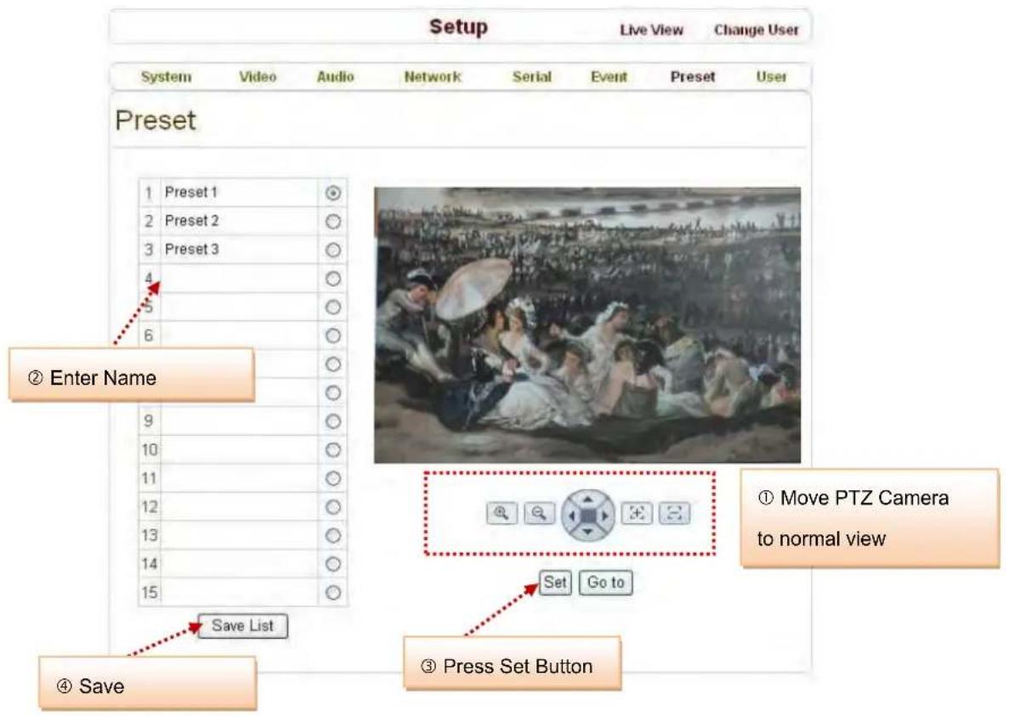
Task: Select the radio button for Preset 2
Action: coord(332,222)
